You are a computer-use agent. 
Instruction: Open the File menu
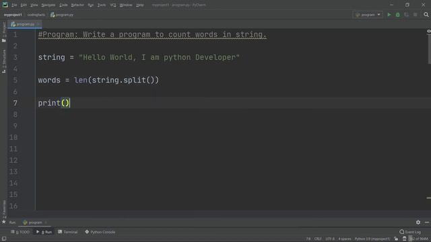pyautogui.click(x=14, y=5)
